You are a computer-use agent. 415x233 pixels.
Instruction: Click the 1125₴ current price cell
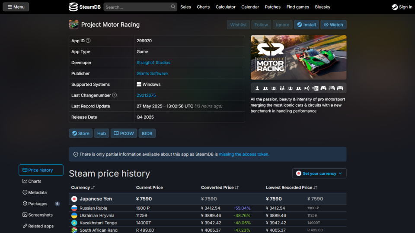tap(142, 216)
